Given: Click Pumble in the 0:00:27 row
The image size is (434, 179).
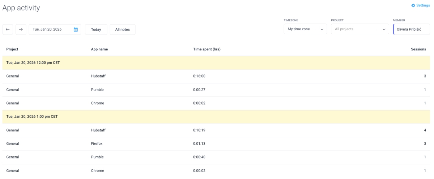Looking at the screenshot, I should coord(97,90).
